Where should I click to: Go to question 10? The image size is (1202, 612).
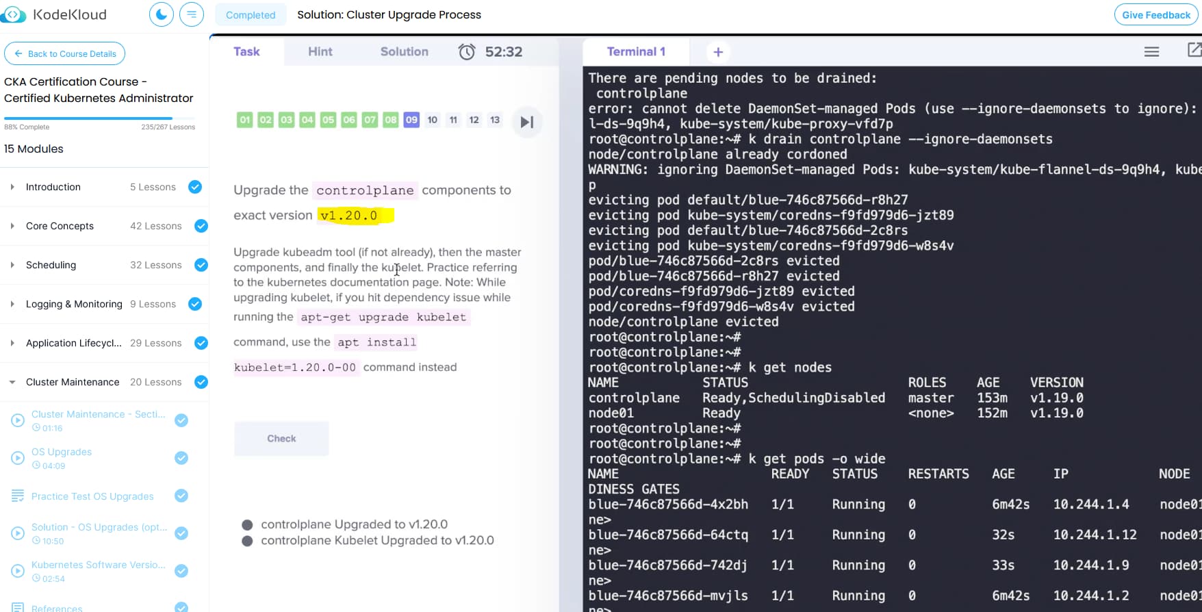tap(433, 120)
